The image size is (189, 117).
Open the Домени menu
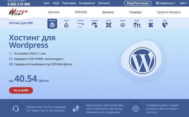click(x=108, y=12)
